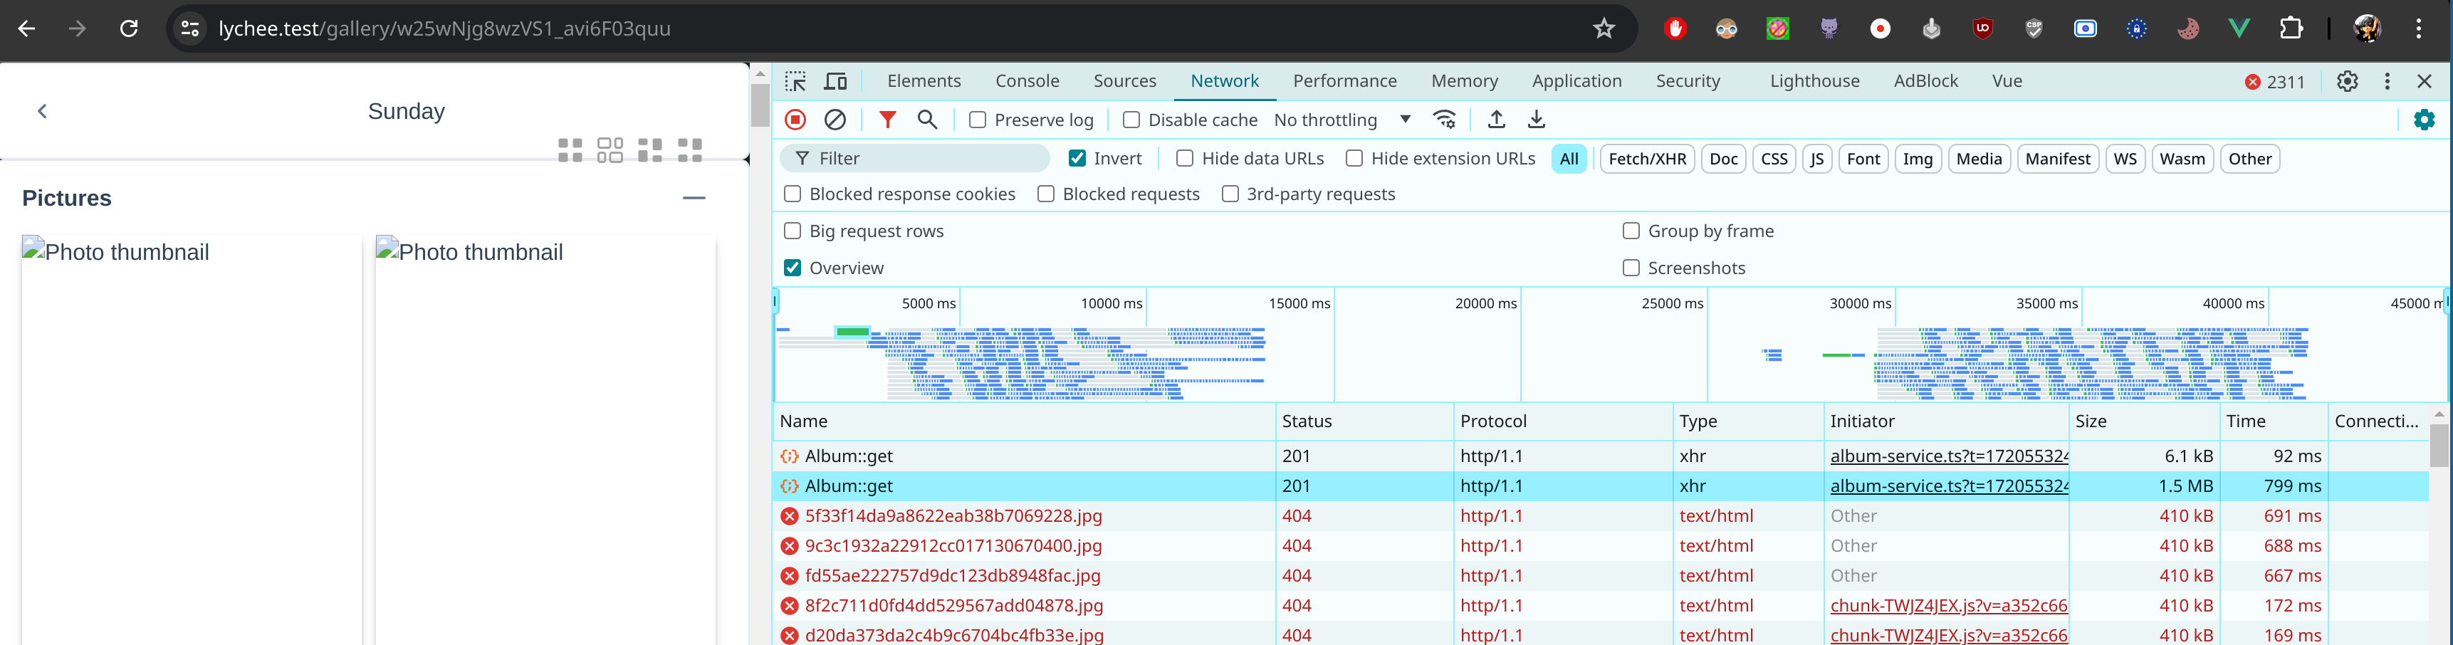Filter requests by Fetch/XHR
Screen dimensions: 2453x645
pos(1648,159)
